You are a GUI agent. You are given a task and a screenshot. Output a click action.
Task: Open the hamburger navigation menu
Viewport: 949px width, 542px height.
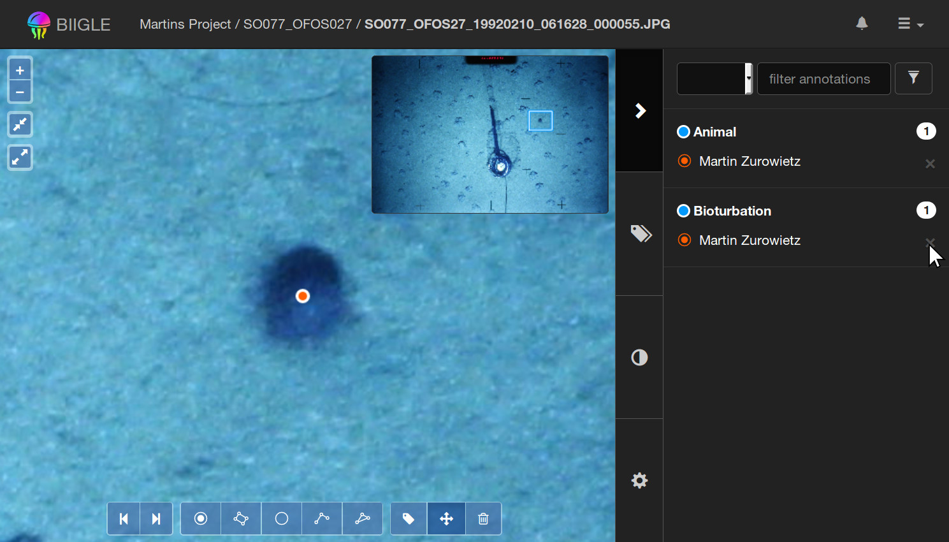tap(910, 24)
